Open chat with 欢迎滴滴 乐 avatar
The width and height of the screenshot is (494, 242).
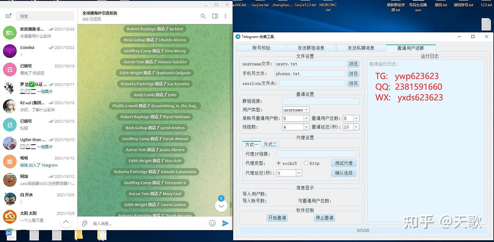[10, 33]
